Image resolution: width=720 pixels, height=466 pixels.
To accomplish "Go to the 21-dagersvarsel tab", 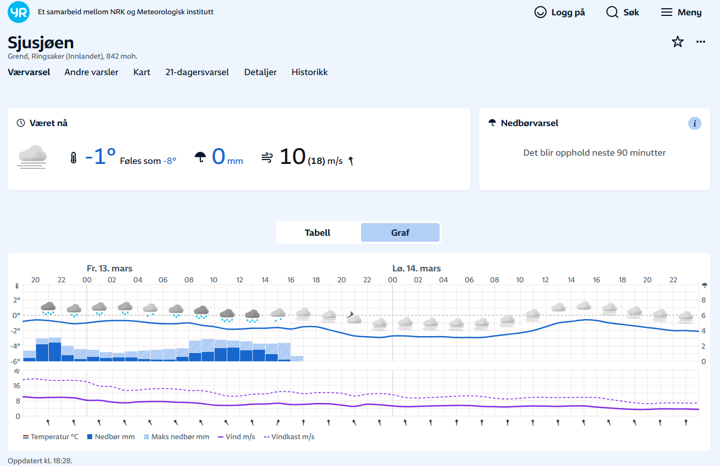I will [197, 72].
